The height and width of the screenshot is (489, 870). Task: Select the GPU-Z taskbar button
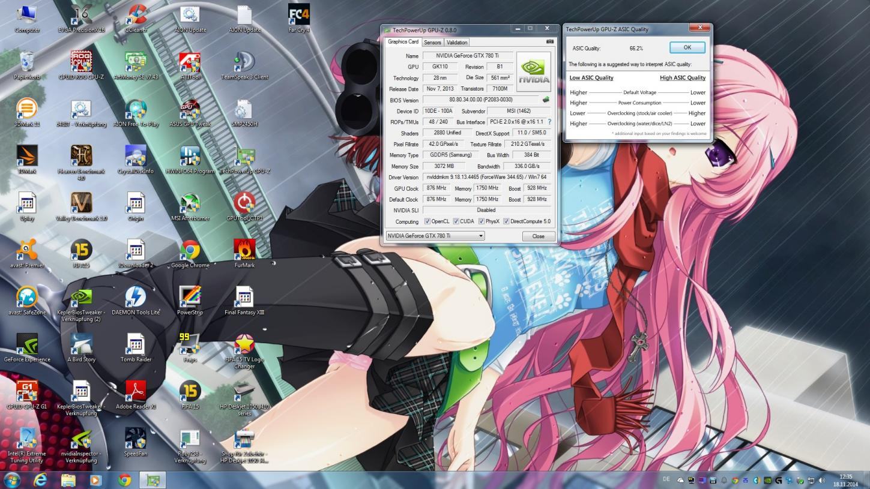coord(153,480)
